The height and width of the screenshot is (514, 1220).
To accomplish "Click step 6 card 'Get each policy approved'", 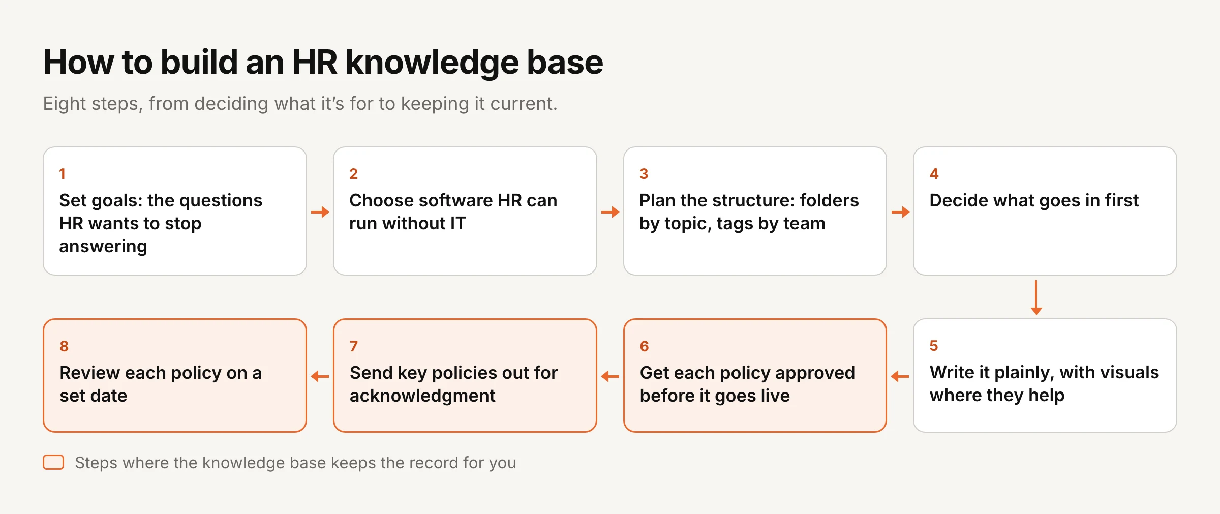I will point(755,376).
